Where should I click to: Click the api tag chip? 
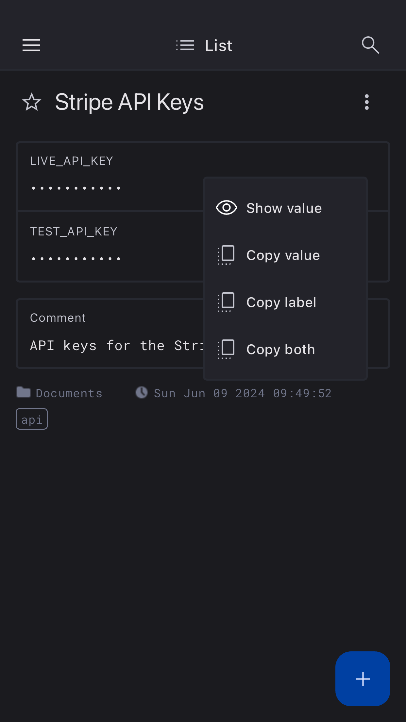pyautogui.click(x=32, y=419)
